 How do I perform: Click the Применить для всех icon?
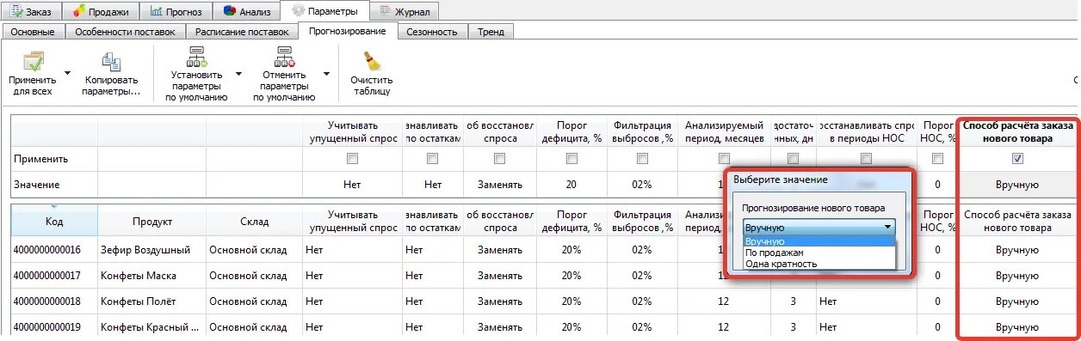click(33, 61)
